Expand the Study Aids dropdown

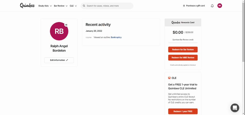tap(45, 6)
